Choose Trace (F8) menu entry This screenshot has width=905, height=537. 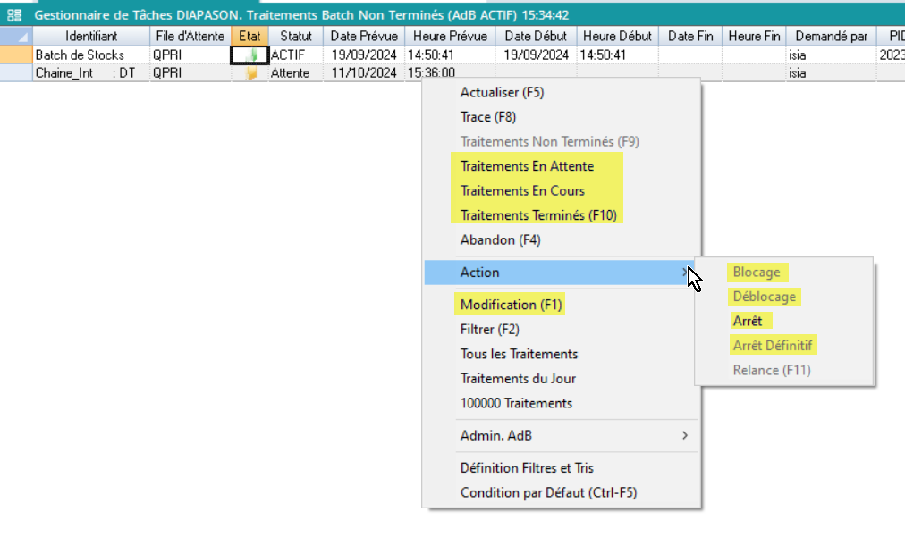click(x=488, y=117)
